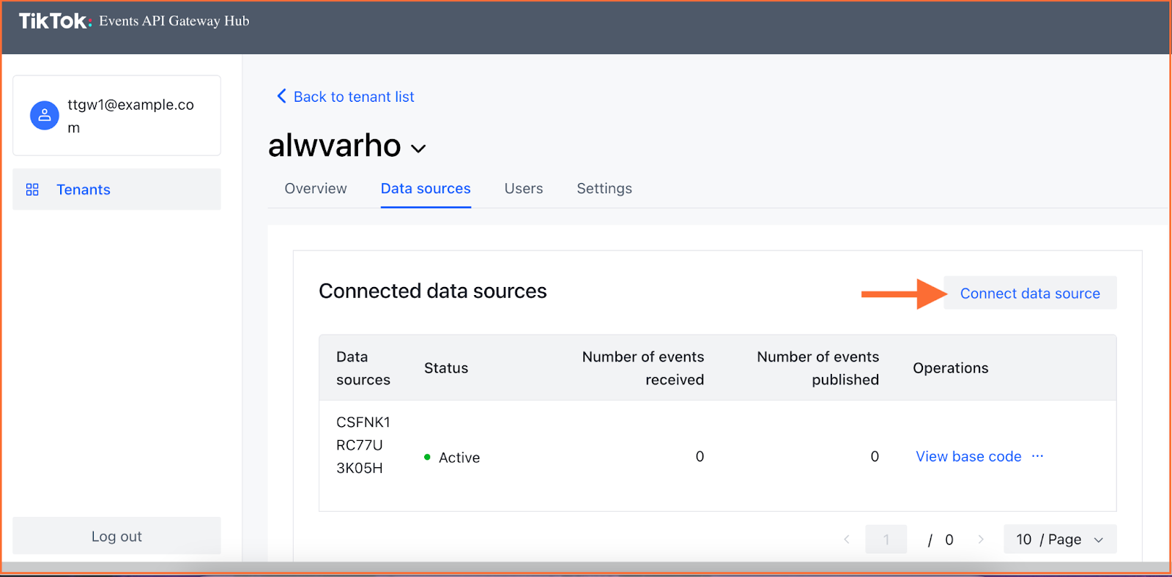Click the events received value 0

tap(700, 456)
